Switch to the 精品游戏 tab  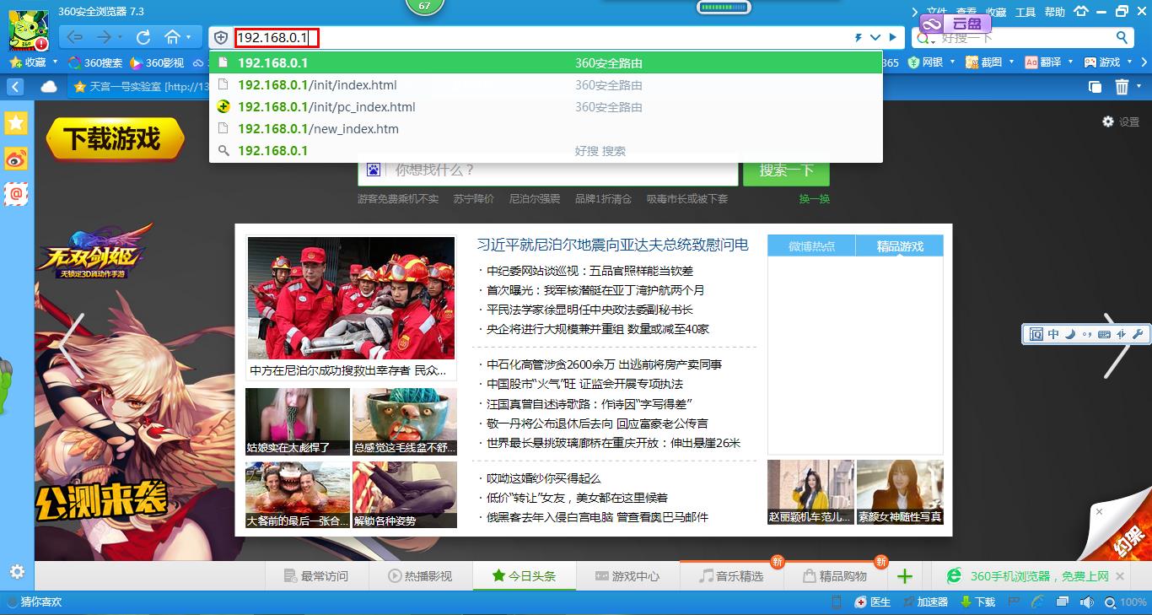pyautogui.click(x=900, y=246)
